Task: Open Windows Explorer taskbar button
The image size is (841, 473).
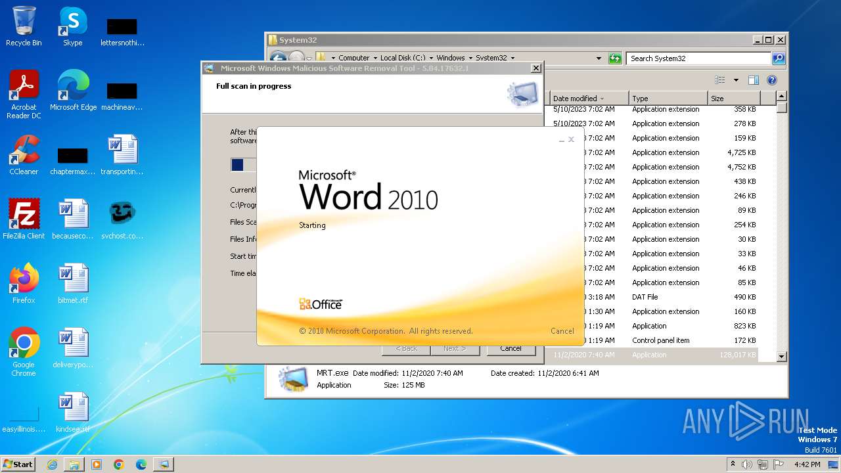Action: (74, 464)
